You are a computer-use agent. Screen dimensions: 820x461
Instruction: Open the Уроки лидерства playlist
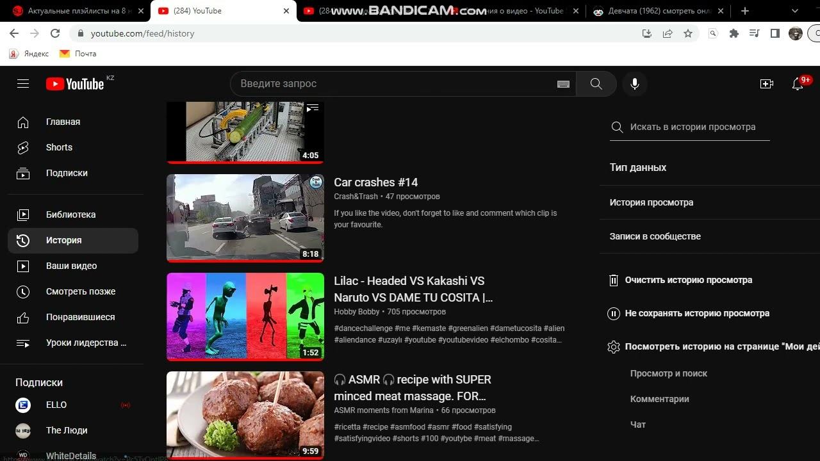click(73, 343)
